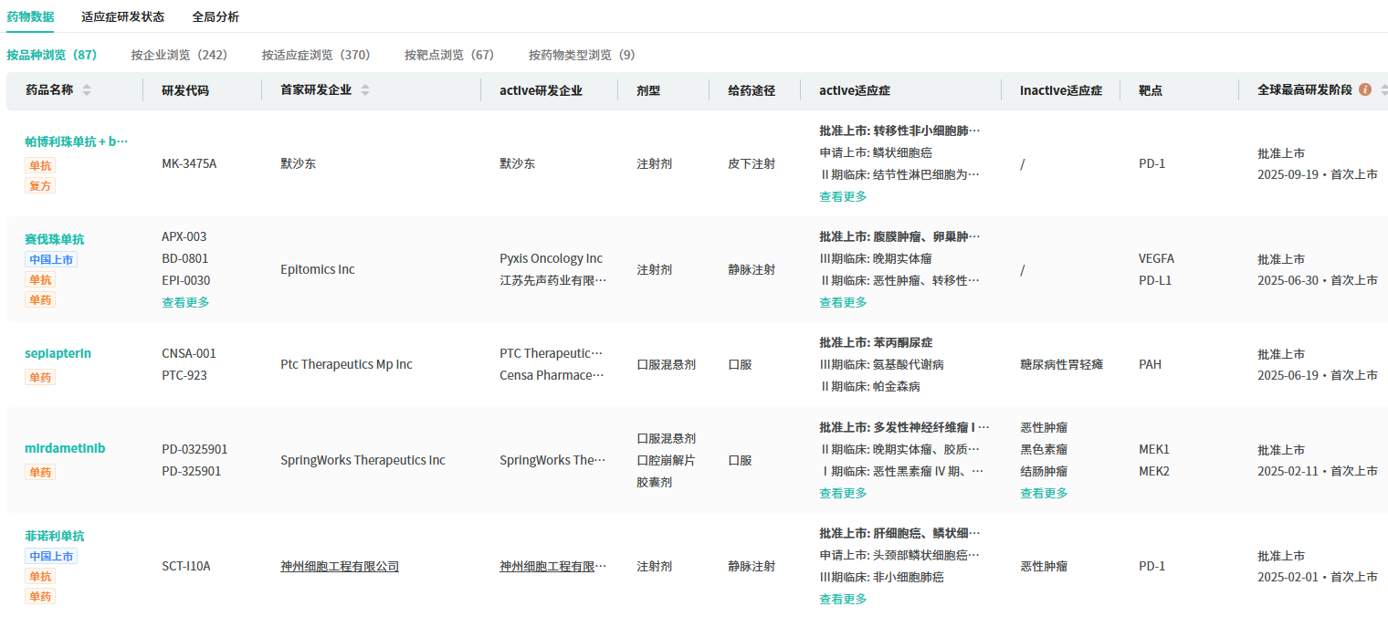The height and width of the screenshot is (617, 1388).
Task: Open mirdametinib drug detail link
Action: [x=65, y=448]
